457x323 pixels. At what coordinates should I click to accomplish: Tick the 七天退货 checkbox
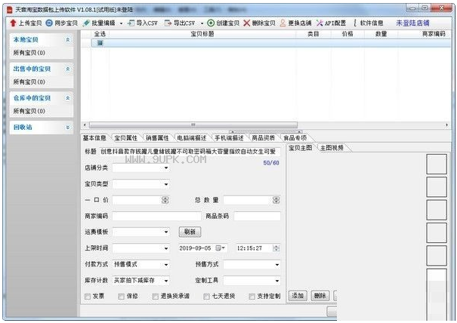206,297
